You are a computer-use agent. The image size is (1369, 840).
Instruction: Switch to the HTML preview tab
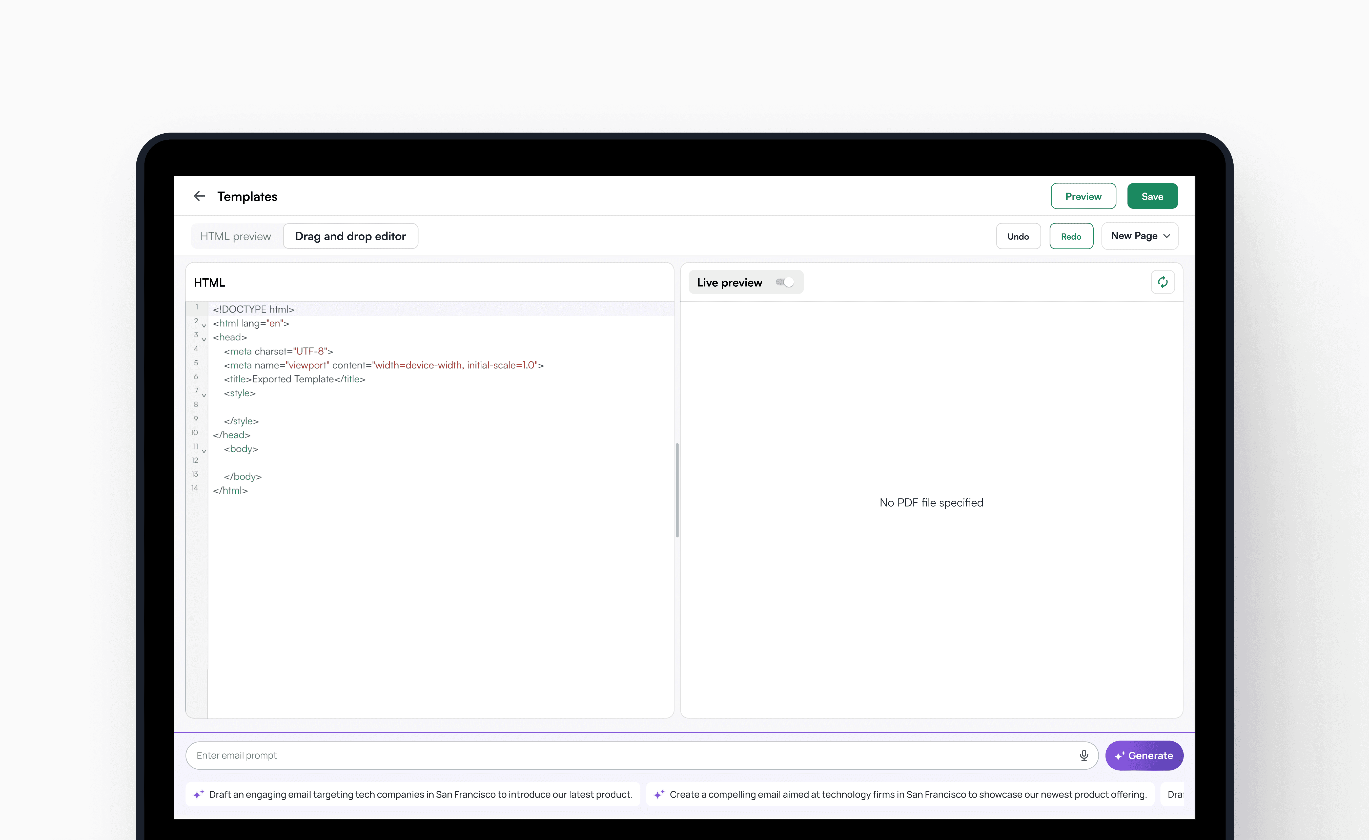click(x=236, y=236)
